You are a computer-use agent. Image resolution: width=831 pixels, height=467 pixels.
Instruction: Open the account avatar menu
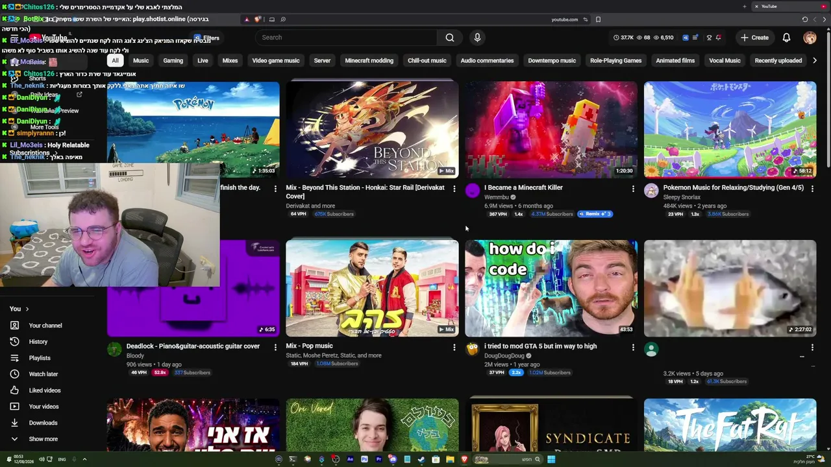(810, 38)
